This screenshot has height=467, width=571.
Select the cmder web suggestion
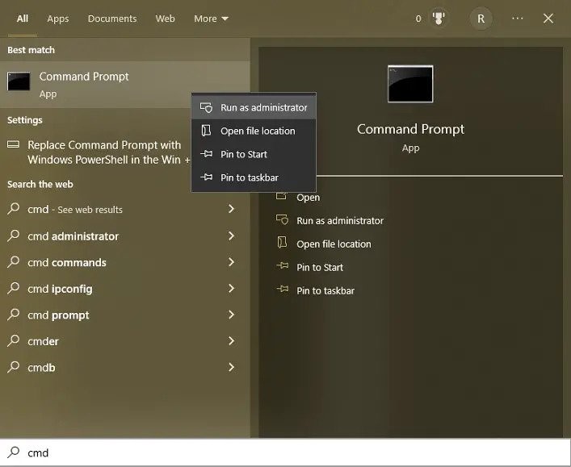(x=125, y=341)
